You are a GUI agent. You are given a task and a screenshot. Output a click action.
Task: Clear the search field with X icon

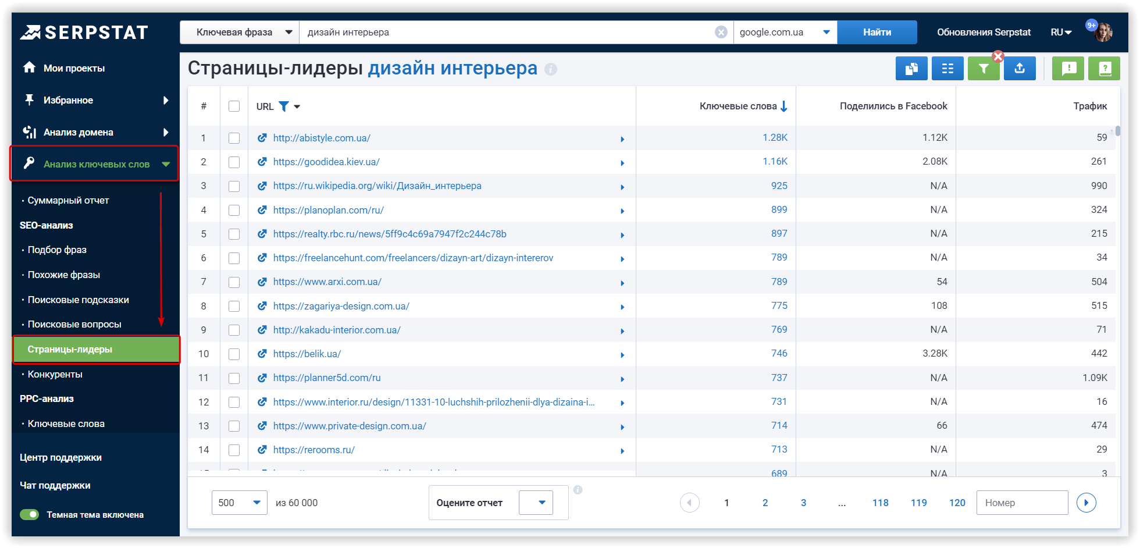721,32
